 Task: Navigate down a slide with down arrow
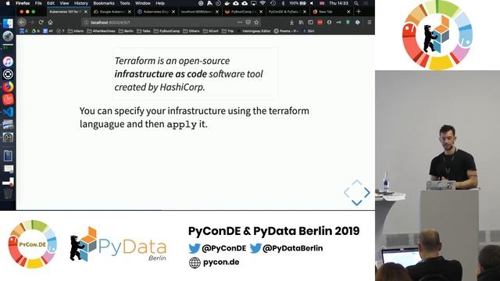coord(357,203)
